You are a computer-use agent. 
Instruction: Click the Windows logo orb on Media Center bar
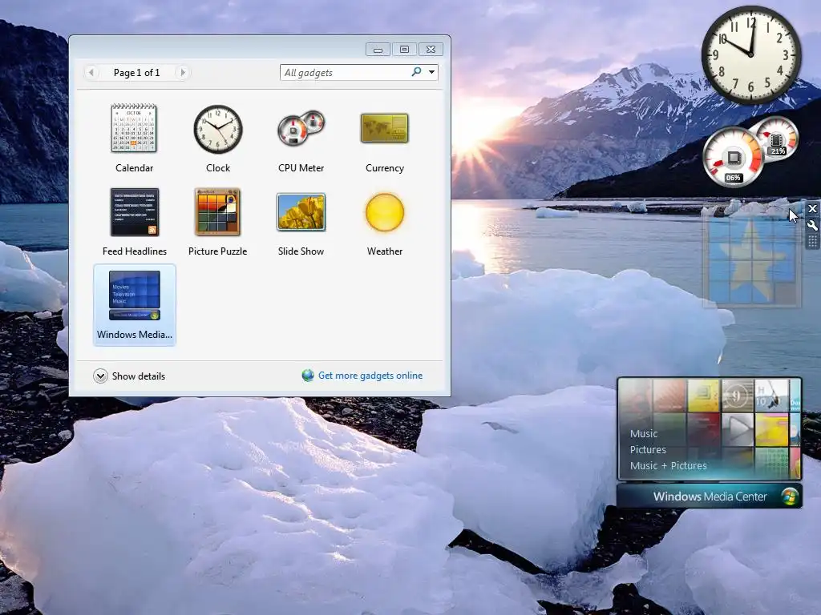pyautogui.click(x=789, y=496)
